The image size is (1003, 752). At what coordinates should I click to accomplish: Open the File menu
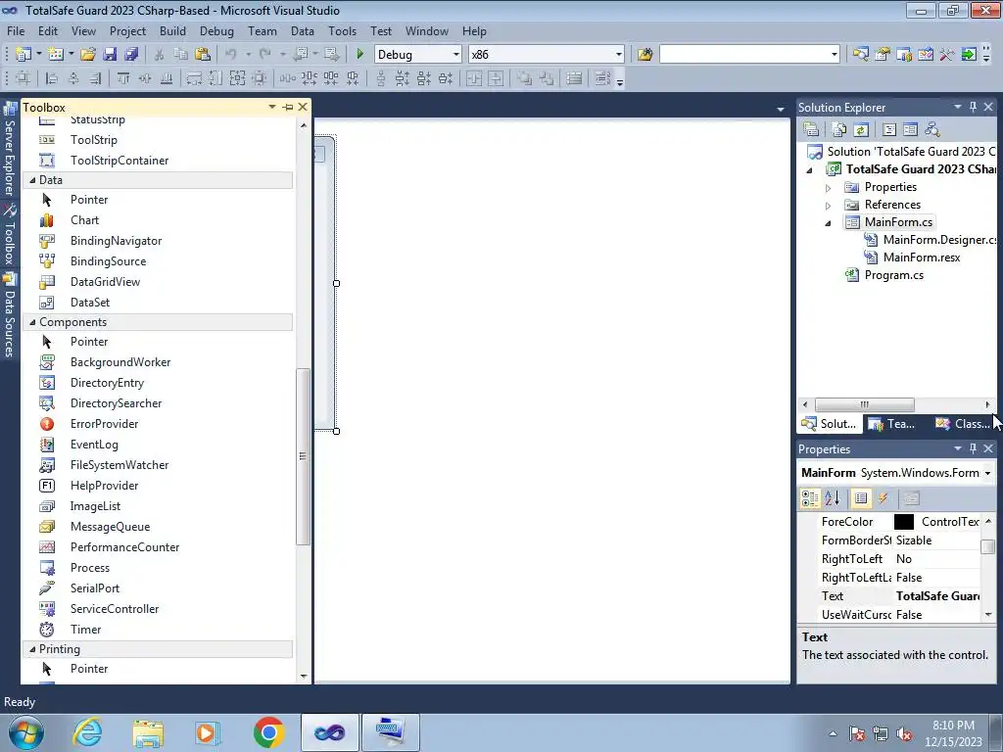click(x=16, y=30)
